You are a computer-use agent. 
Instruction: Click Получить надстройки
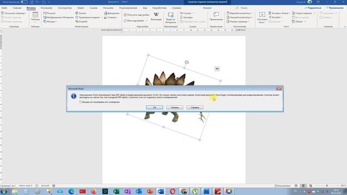(x=137, y=15)
